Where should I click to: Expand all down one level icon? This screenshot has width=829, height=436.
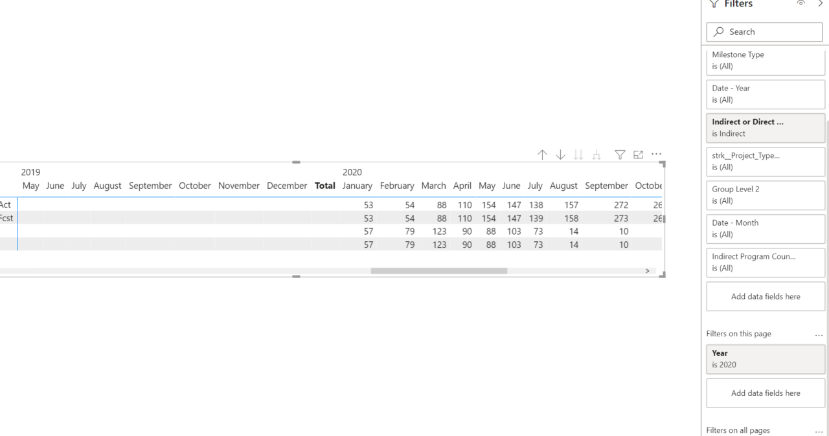[x=596, y=155]
